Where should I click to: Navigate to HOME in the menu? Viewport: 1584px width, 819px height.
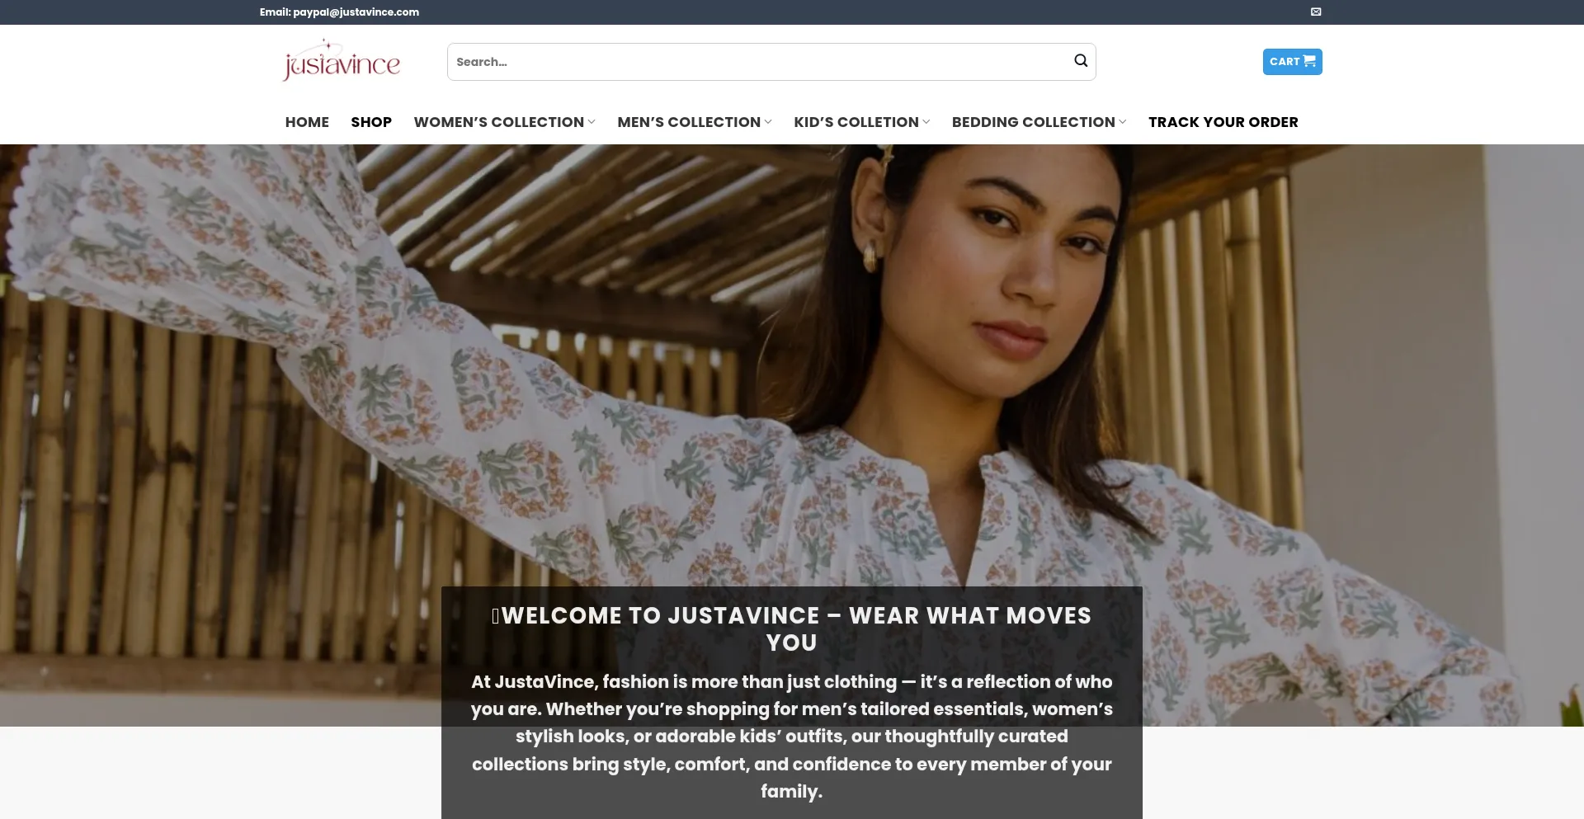click(307, 122)
